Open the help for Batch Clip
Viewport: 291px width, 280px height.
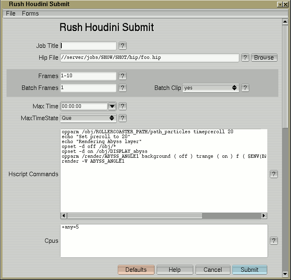(245, 88)
